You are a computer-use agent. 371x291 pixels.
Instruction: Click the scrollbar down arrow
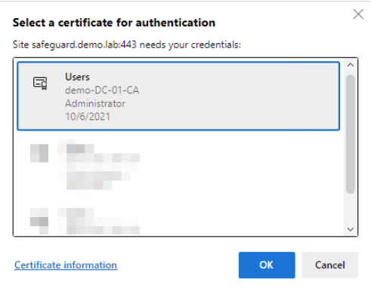point(351,229)
